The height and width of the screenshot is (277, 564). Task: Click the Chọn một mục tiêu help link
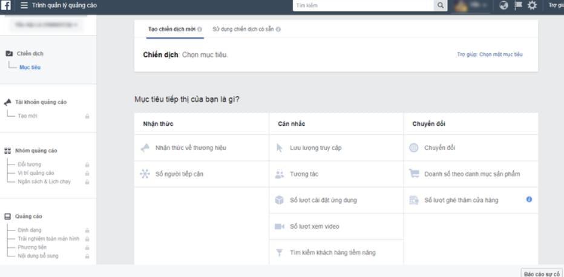pos(490,54)
